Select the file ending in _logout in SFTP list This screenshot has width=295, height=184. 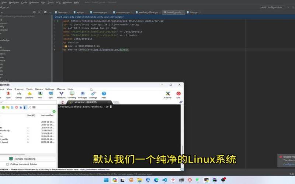click(4, 142)
